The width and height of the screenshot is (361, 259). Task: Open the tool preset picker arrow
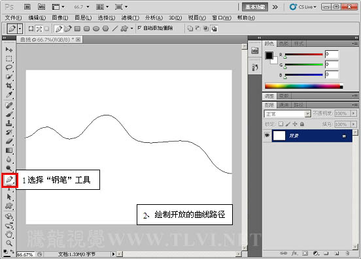20,29
